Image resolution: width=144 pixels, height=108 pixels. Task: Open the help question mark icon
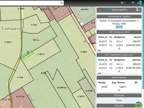click(x=133, y=2)
